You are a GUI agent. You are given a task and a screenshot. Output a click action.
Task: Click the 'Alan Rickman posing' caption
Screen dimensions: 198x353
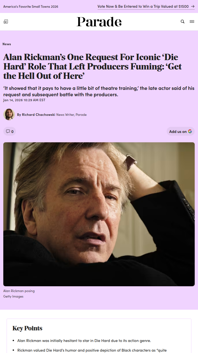click(19, 291)
